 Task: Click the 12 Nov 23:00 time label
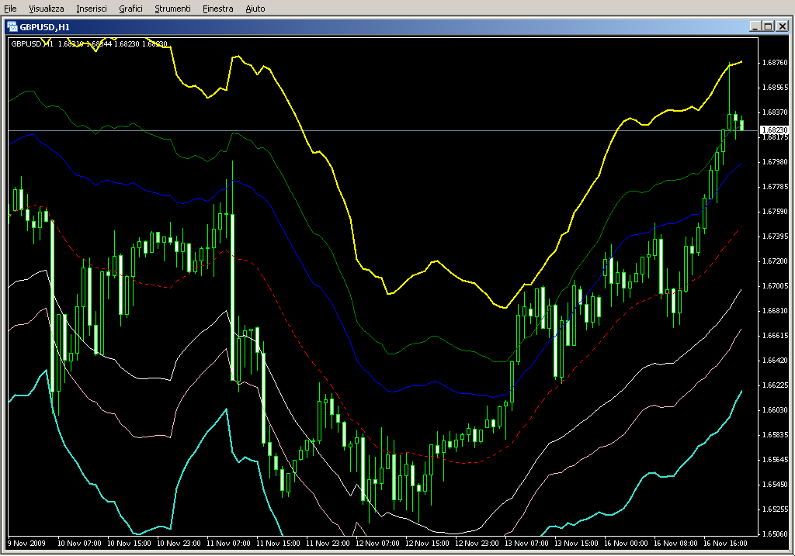[x=477, y=544]
